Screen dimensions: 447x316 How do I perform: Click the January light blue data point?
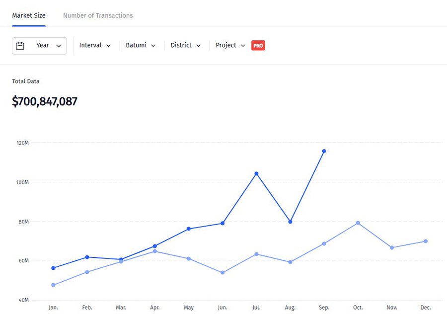coord(53,285)
